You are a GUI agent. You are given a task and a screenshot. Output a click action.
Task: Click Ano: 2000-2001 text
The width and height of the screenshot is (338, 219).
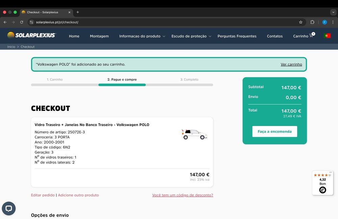[49, 142]
